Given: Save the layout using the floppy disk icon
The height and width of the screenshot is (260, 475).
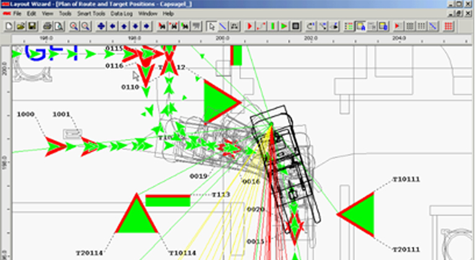Looking at the screenshot, I should pyautogui.click(x=32, y=26).
